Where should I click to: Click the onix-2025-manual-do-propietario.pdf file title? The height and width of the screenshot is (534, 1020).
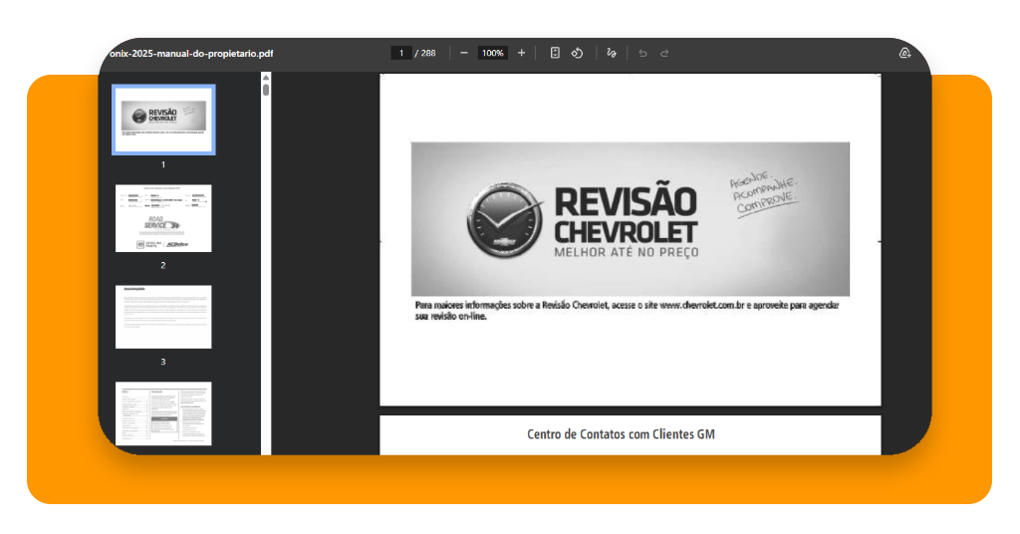pyautogui.click(x=191, y=54)
